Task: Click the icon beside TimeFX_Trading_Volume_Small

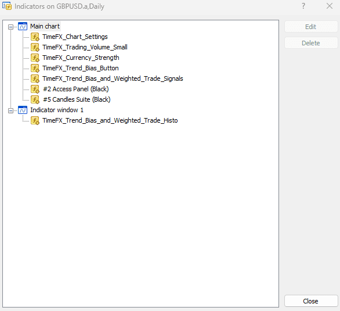Action: pos(35,47)
